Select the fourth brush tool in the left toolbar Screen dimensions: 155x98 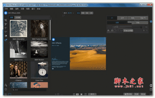(6, 32)
